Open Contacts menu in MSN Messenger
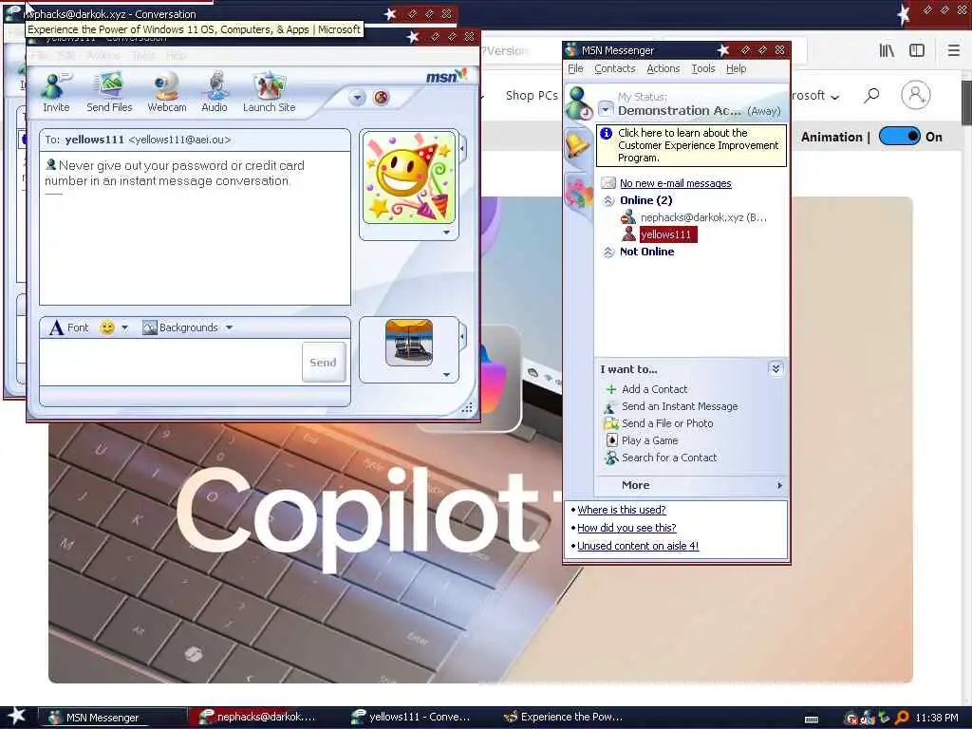The image size is (972, 729). pos(614,68)
